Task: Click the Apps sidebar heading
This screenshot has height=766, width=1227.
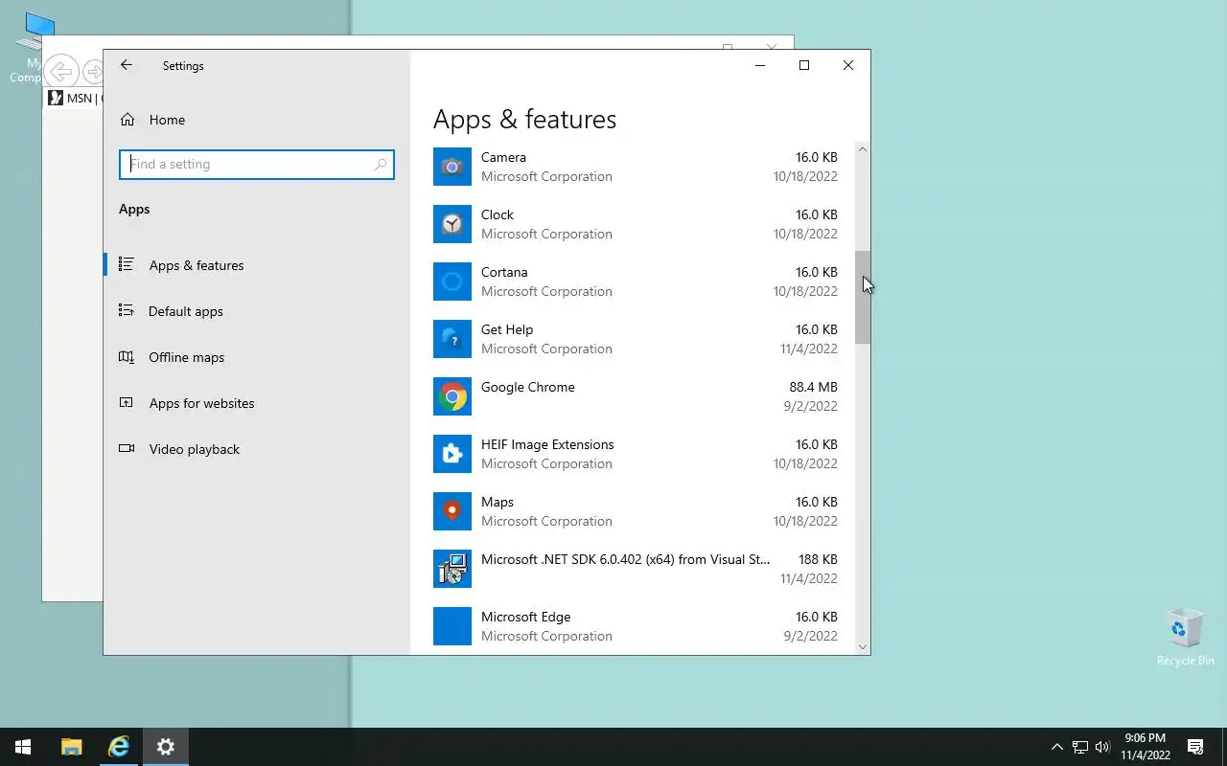Action: [134, 209]
